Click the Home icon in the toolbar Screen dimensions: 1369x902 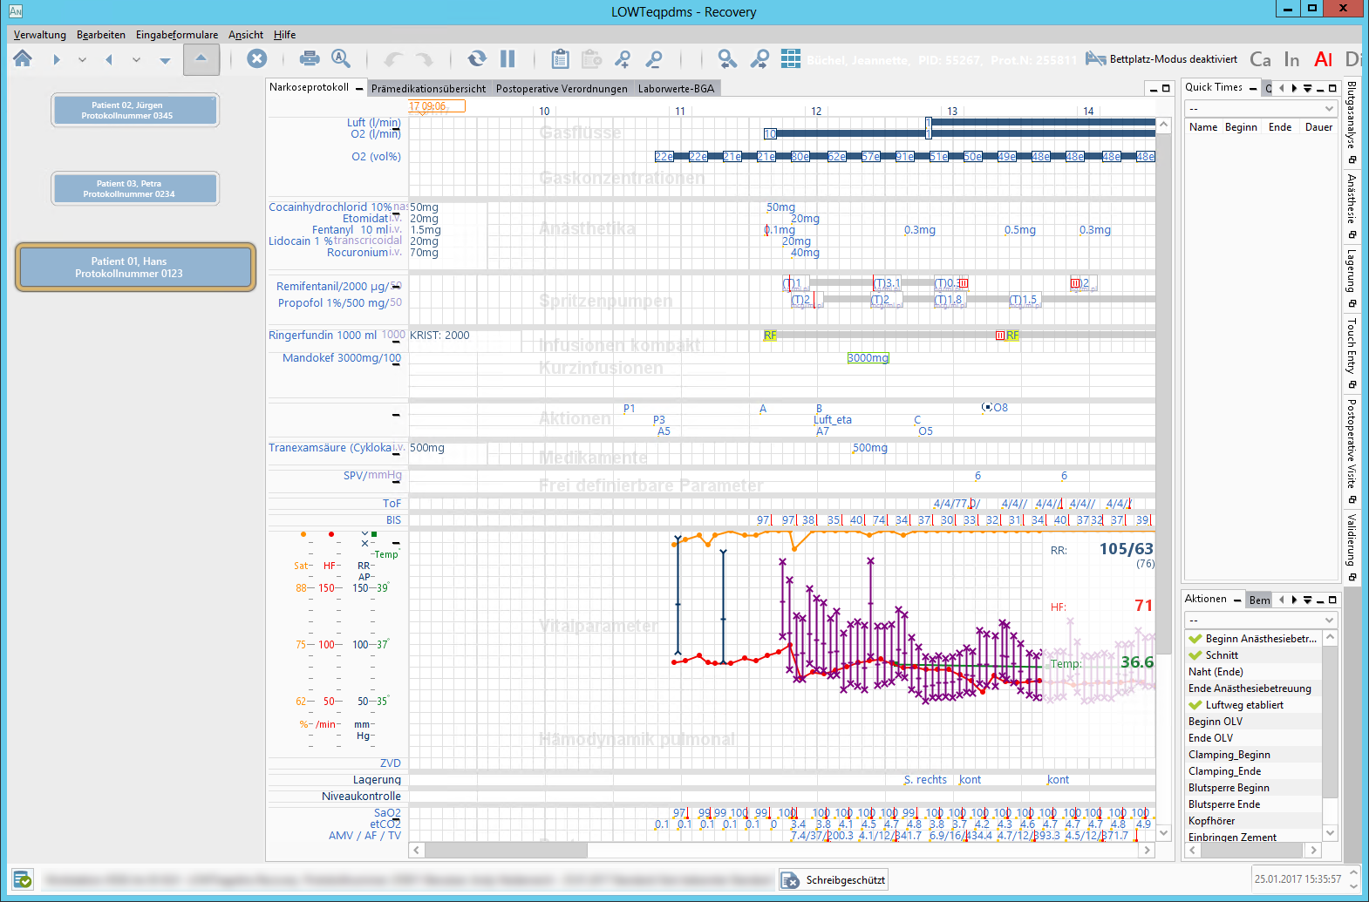pos(23,58)
